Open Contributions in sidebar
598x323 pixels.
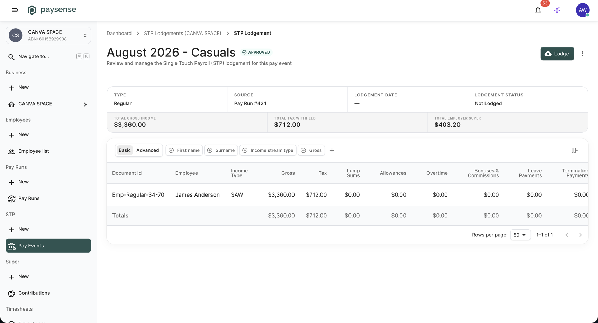click(x=48, y=293)
